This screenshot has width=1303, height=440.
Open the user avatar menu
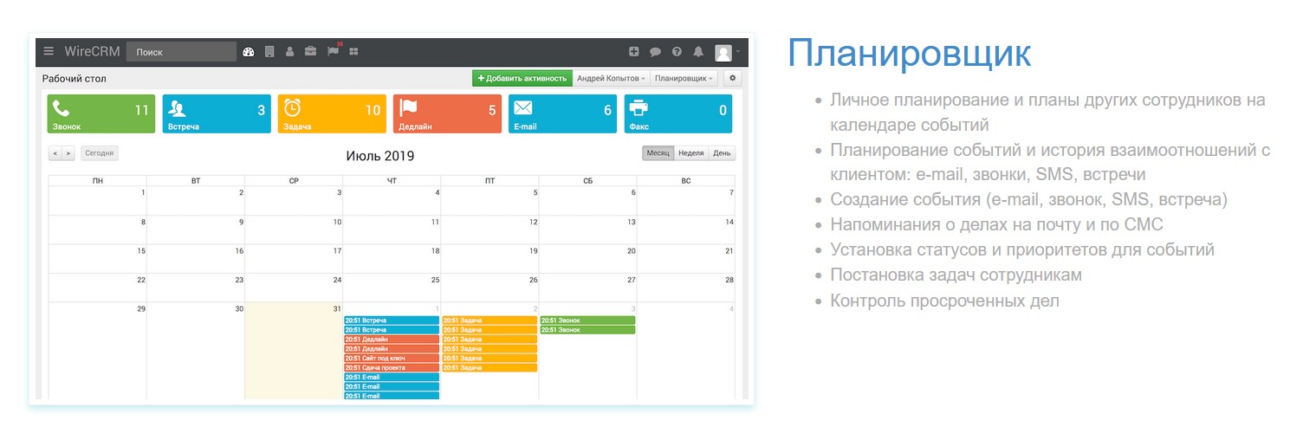click(x=725, y=52)
